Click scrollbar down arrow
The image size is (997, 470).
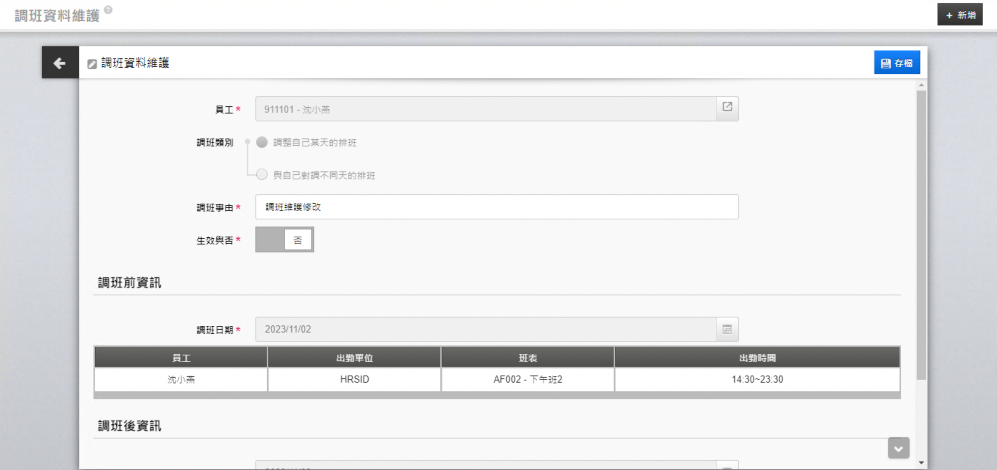[x=921, y=462]
